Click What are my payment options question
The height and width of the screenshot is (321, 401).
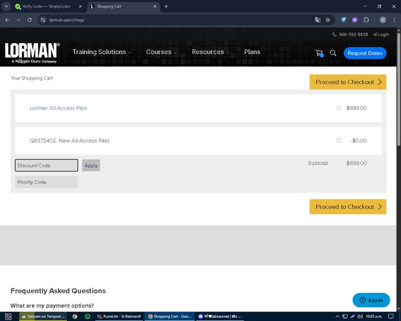coord(52,306)
